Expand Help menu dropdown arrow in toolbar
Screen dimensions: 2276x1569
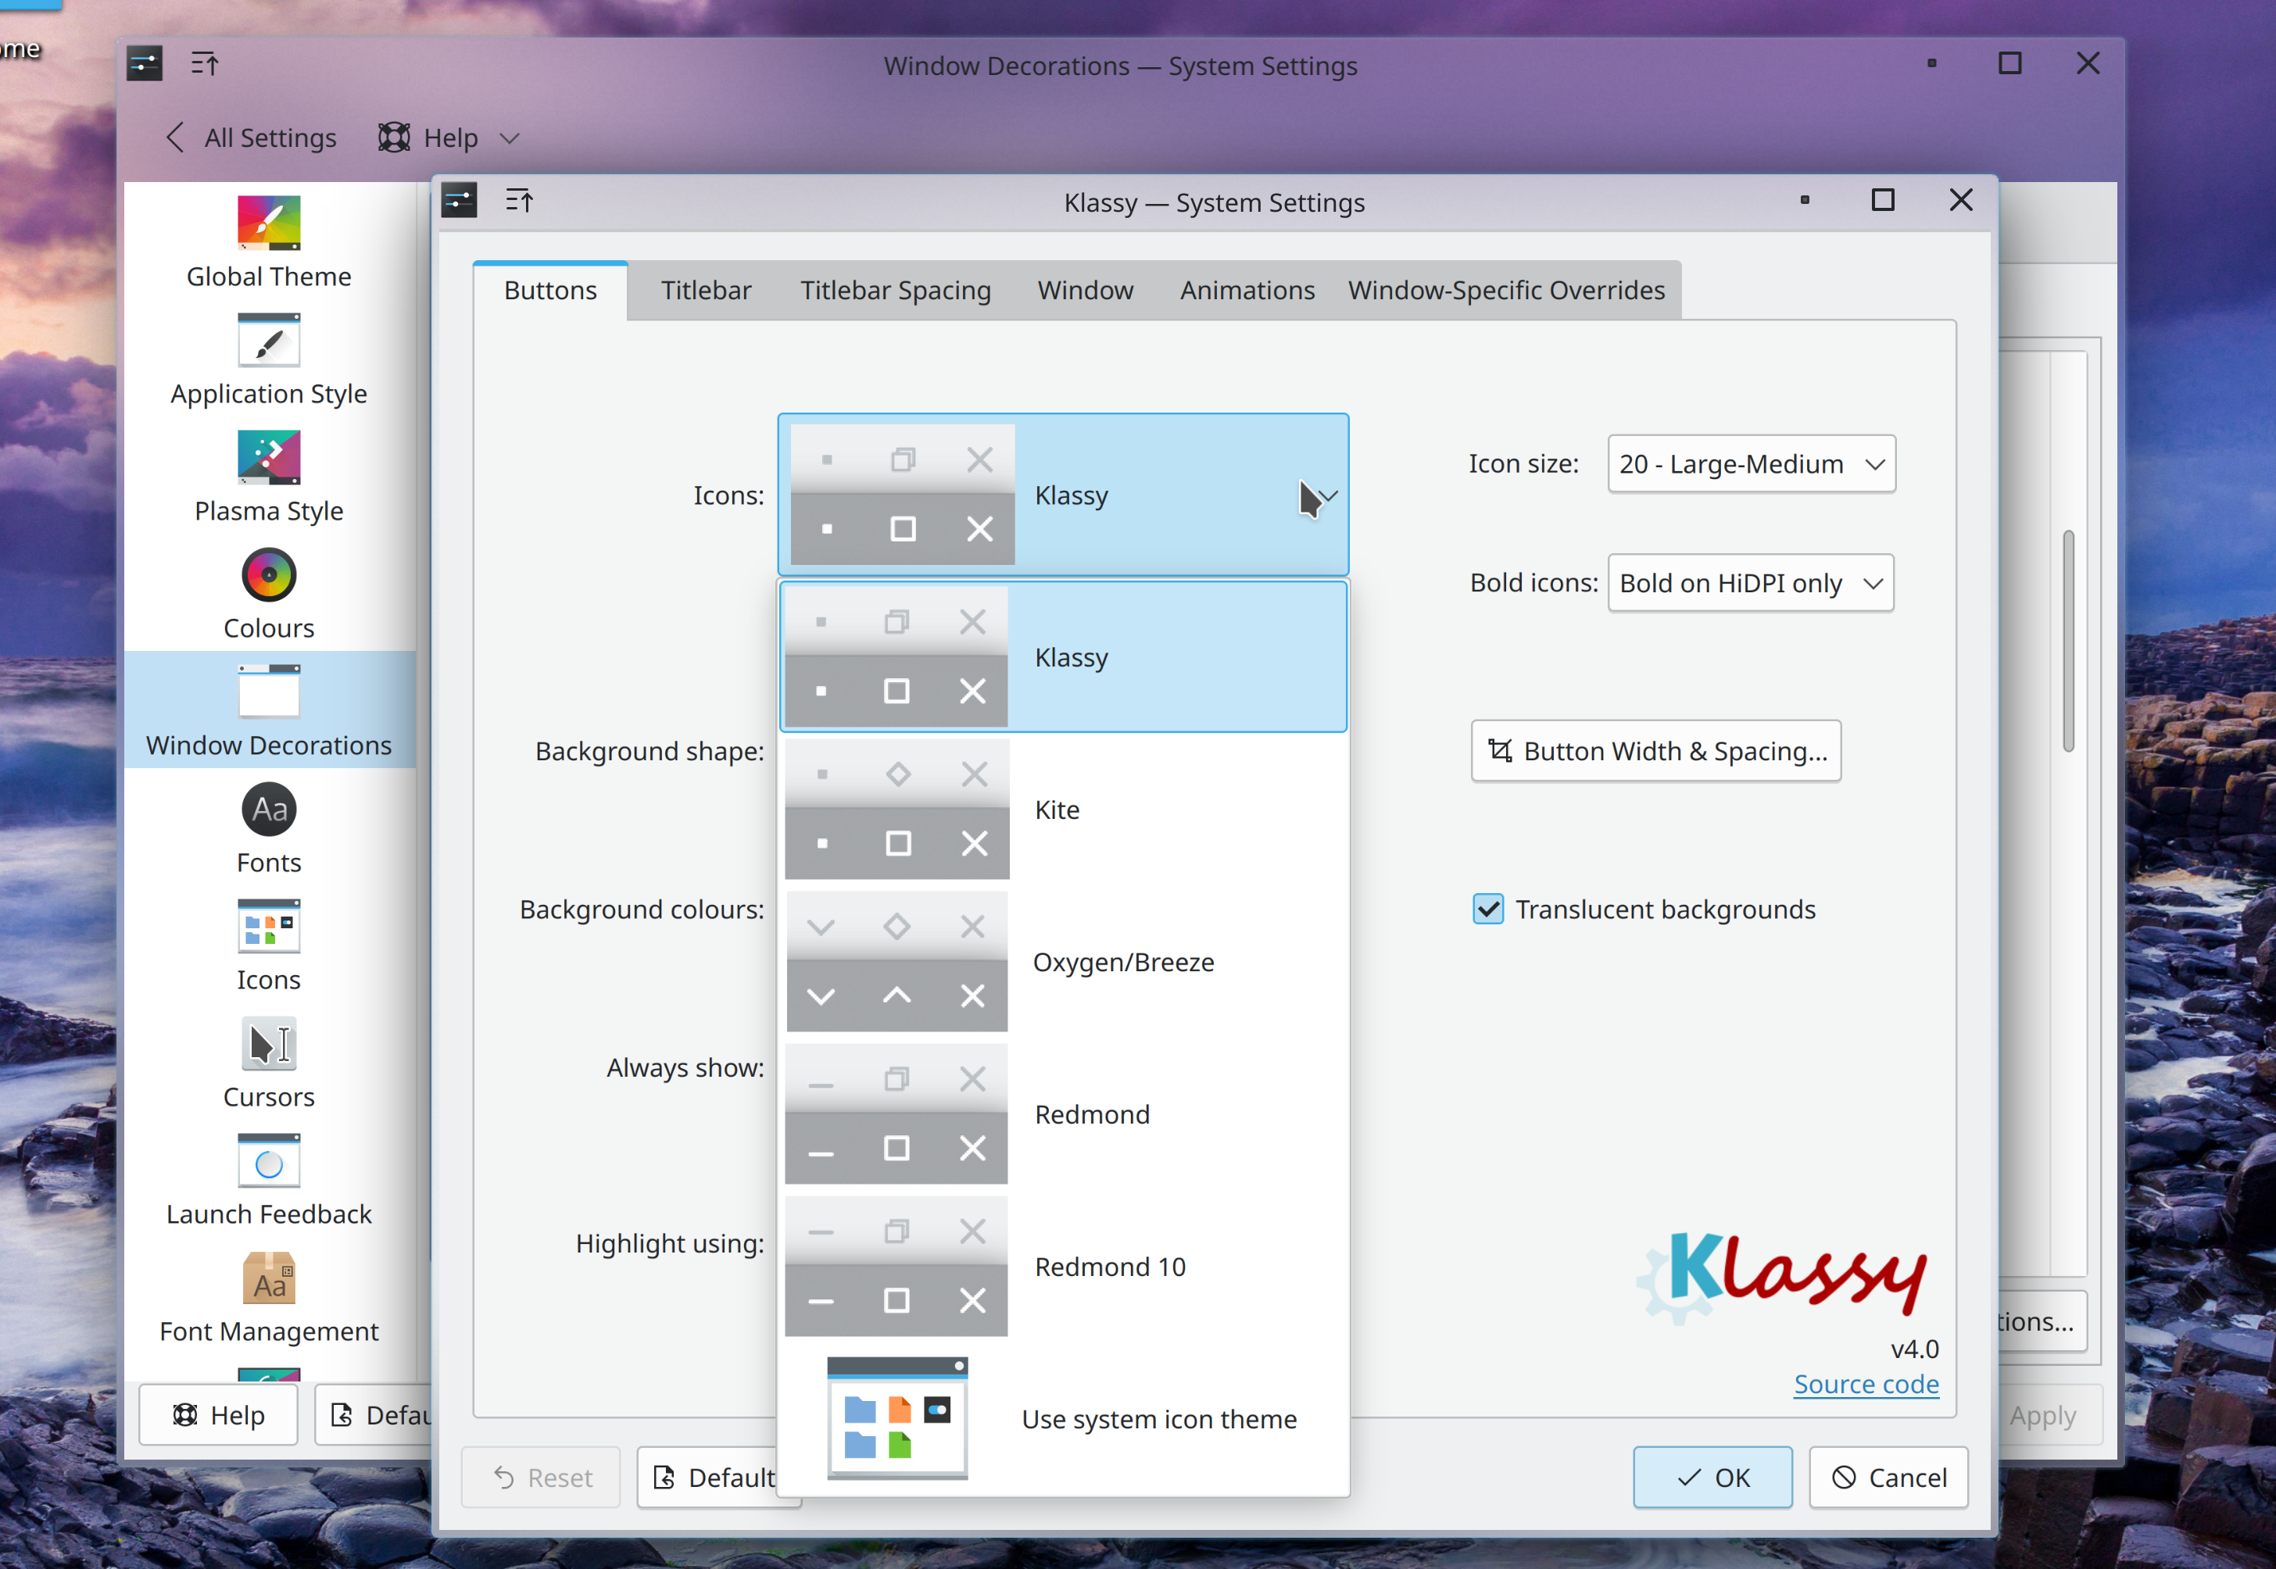point(510,138)
